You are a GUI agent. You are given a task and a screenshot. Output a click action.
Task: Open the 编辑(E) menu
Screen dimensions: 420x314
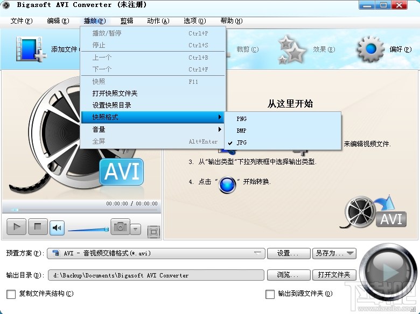coord(58,21)
